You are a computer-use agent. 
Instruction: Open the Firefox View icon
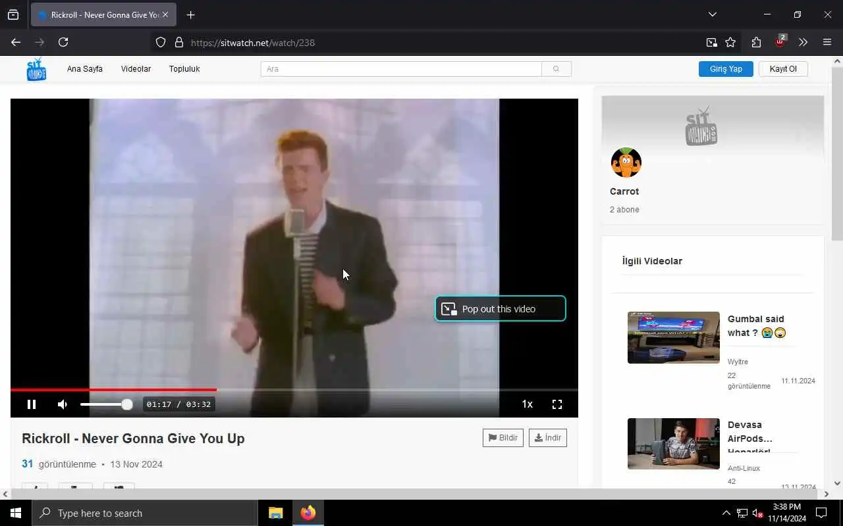(x=13, y=14)
